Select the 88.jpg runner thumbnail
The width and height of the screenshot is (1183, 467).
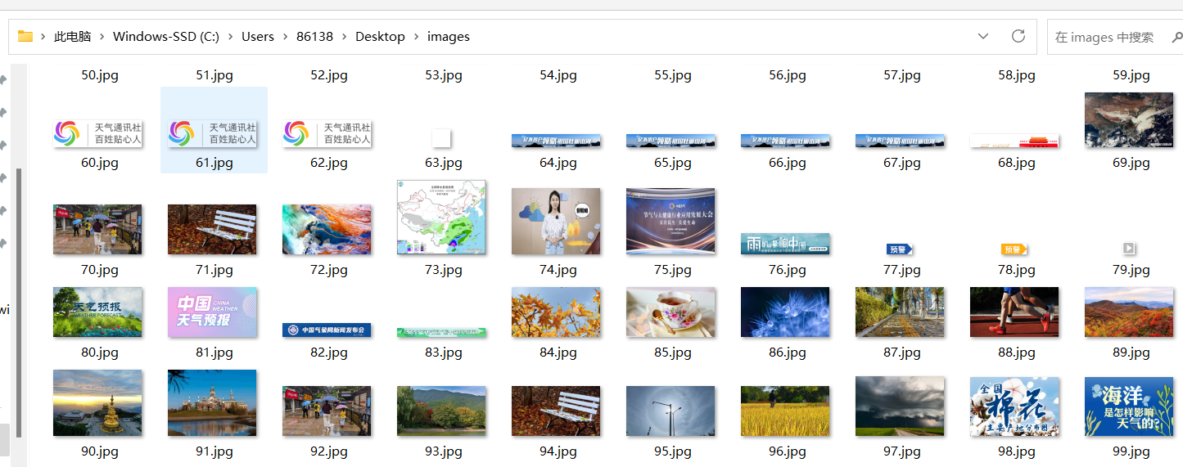pos(1014,312)
